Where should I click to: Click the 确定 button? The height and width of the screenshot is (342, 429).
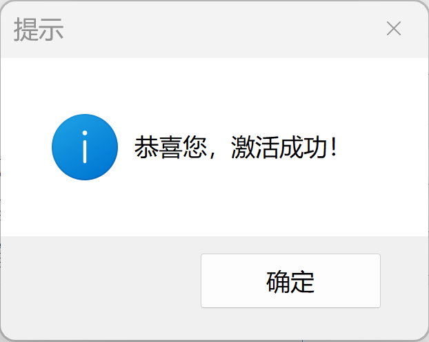(290, 281)
